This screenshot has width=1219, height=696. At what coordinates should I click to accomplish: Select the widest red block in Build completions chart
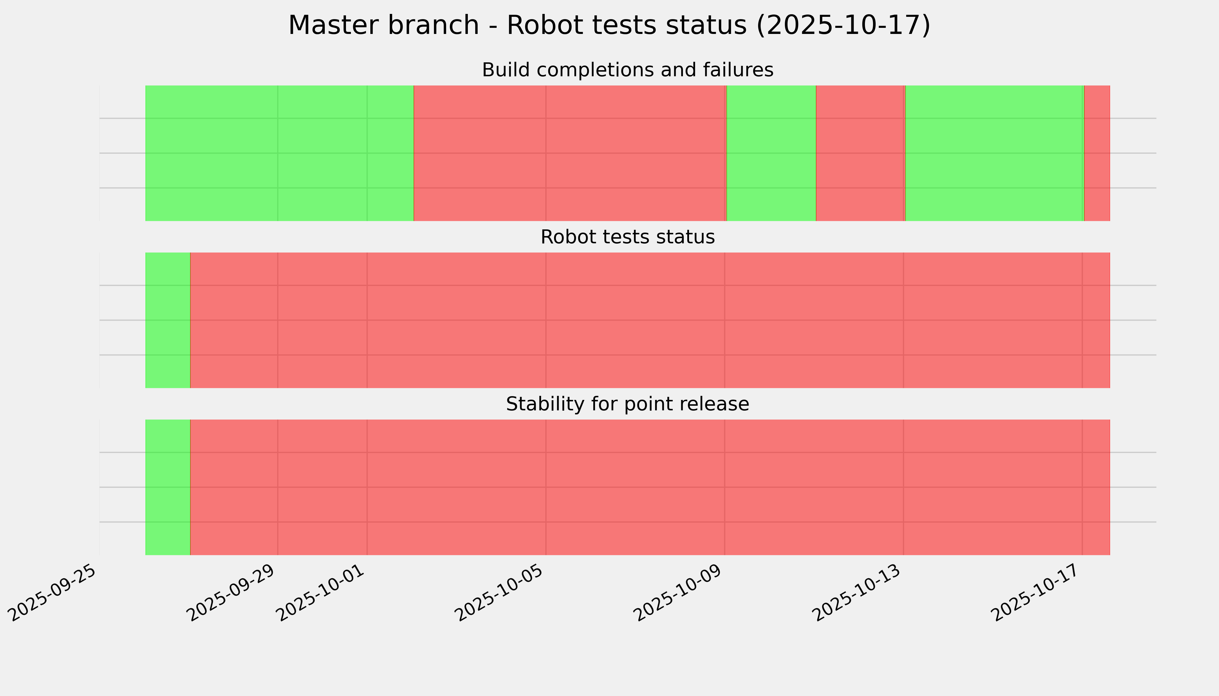[x=570, y=153]
